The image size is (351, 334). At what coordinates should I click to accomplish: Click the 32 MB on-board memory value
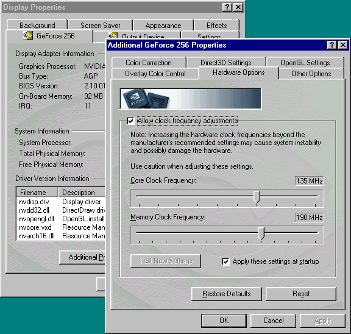click(93, 96)
